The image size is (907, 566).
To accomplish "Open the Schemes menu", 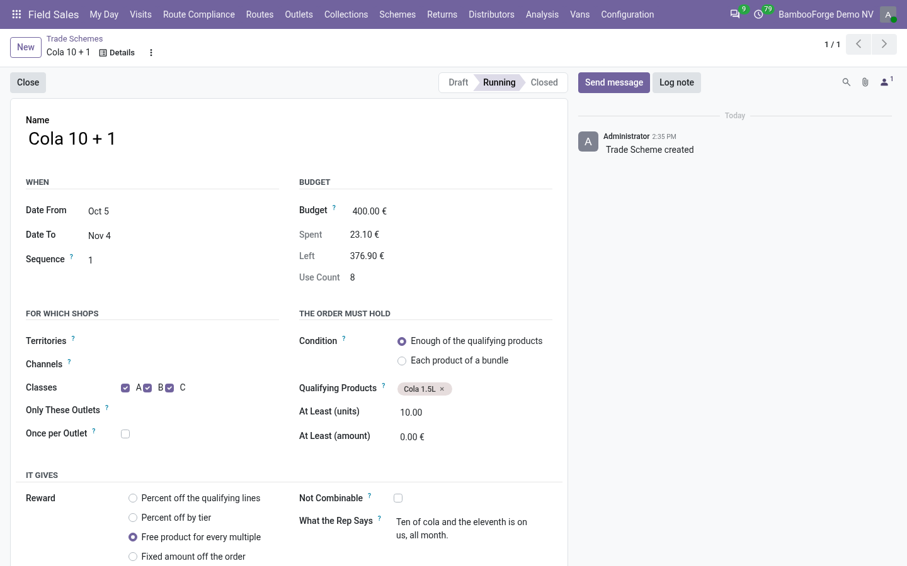I will tap(397, 14).
